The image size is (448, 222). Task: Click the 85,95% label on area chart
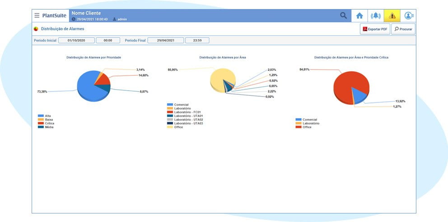[173, 69]
